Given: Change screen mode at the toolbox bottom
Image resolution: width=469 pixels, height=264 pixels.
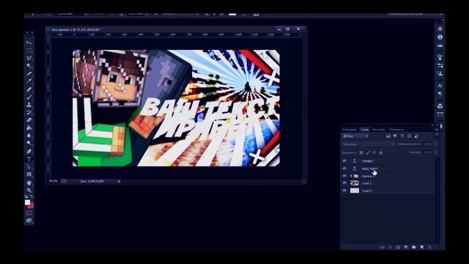Looking at the screenshot, I should 29,221.
